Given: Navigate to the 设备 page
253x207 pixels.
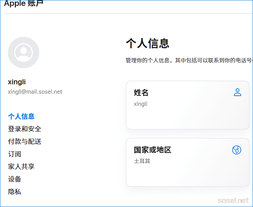Looking at the screenshot, I should [x=15, y=179].
